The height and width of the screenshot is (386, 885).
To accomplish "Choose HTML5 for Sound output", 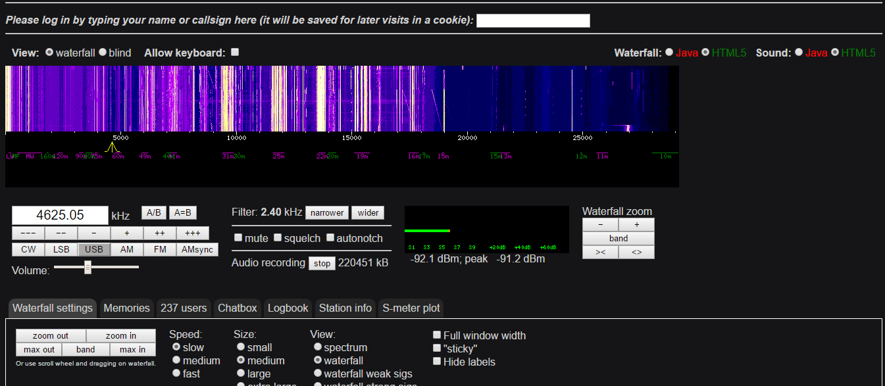I will 835,52.
